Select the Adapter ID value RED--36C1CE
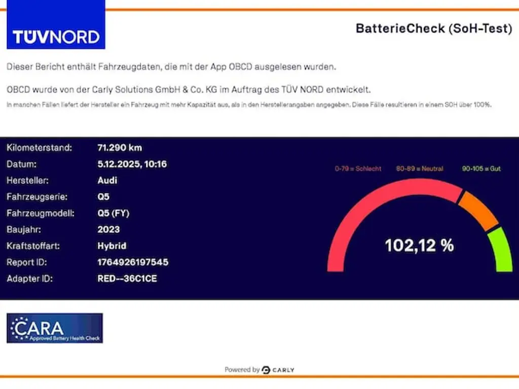Screen dimensions: 519x389 (127, 279)
